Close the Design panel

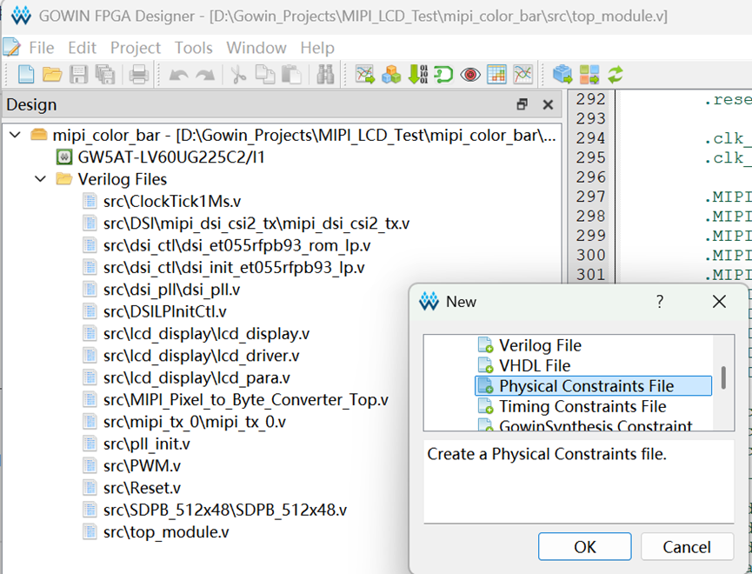[x=548, y=104]
